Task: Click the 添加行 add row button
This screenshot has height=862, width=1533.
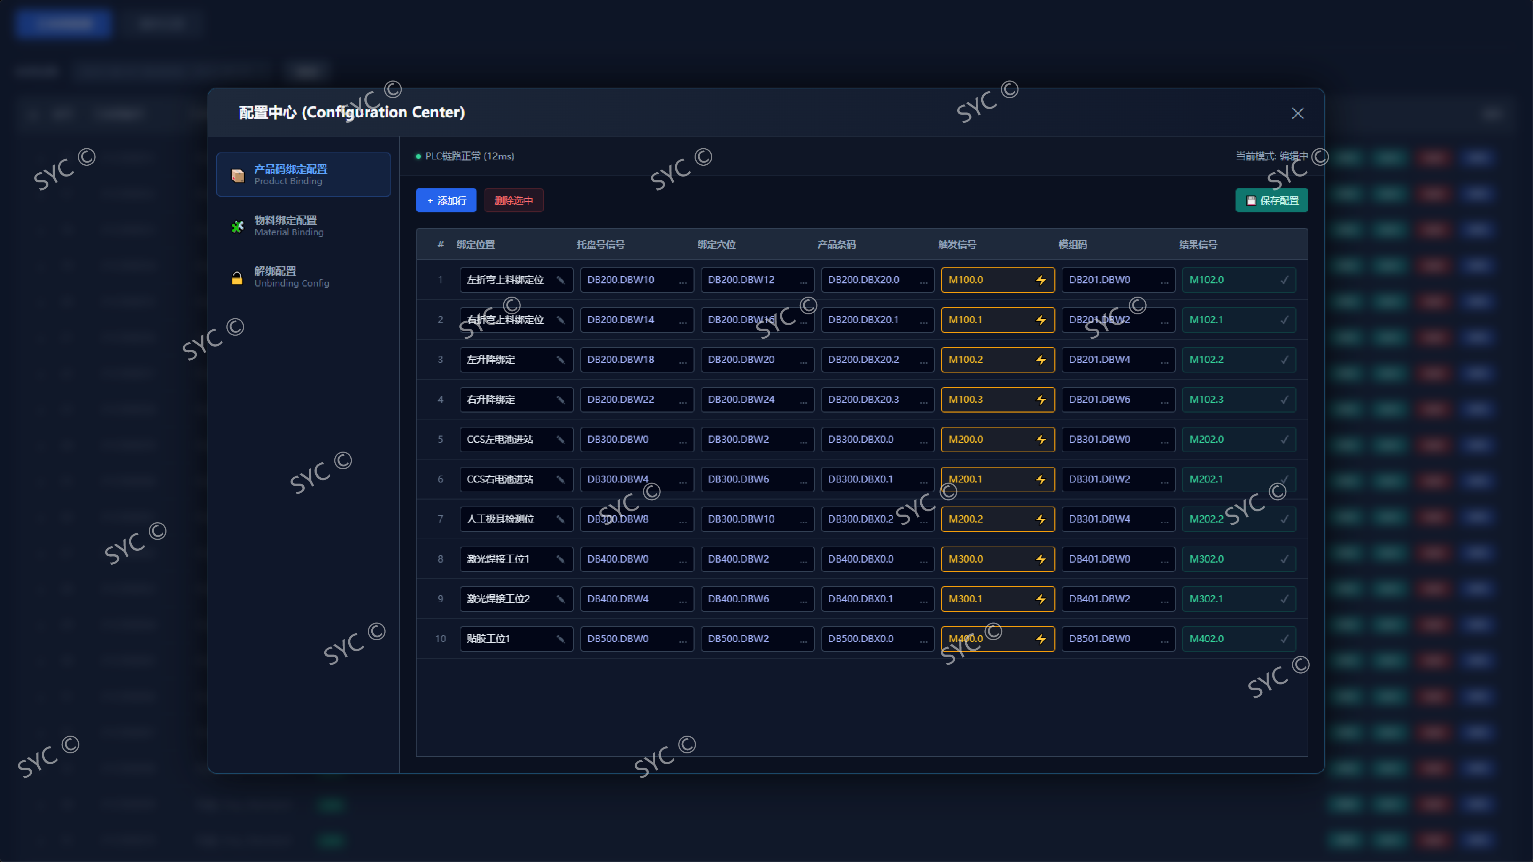Action: [x=446, y=201]
